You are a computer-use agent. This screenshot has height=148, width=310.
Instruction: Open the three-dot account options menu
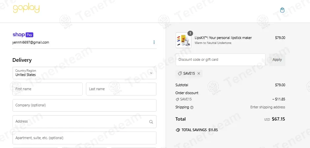pos(154,42)
